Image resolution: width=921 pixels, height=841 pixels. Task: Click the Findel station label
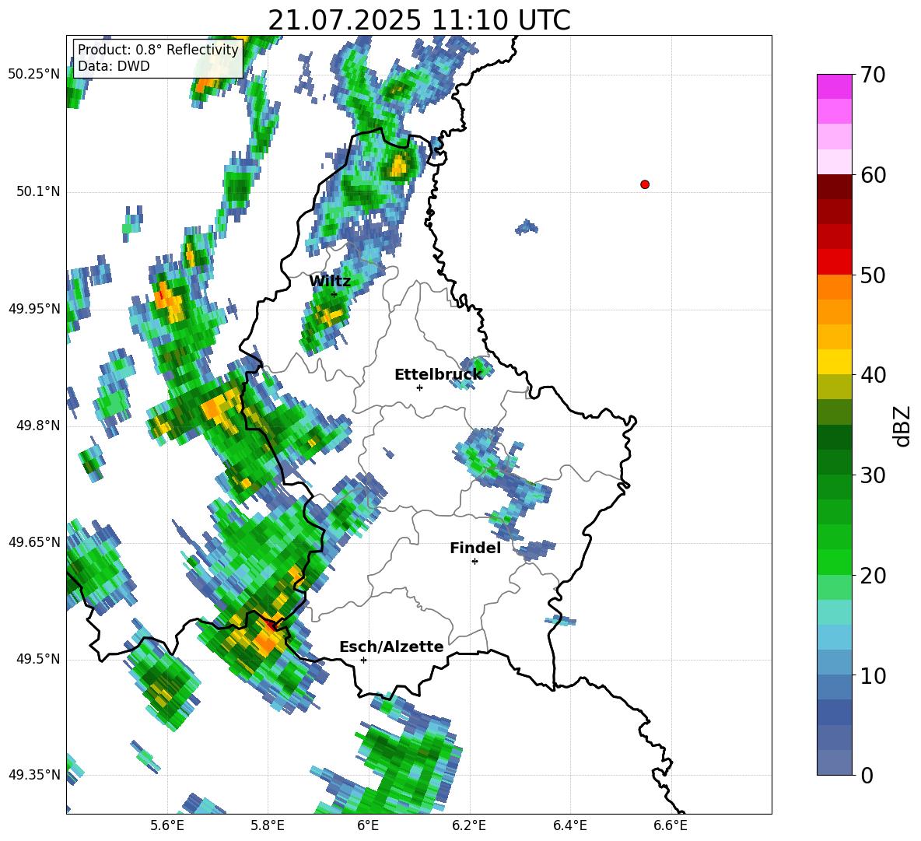coord(475,548)
